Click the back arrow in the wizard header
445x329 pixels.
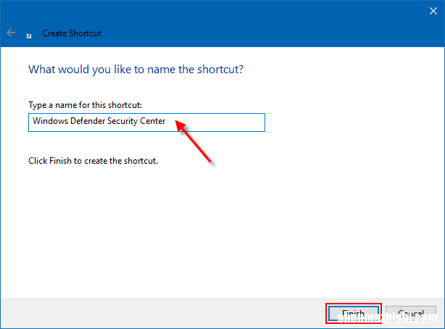tap(11, 33)
